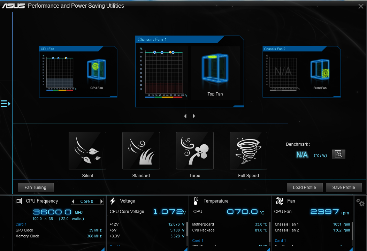Image resolution: width=367 pixels, height=251 pixels.
Task: Click second blue point on Chassis Fan 1 curve
Action: tap(162, 52)
